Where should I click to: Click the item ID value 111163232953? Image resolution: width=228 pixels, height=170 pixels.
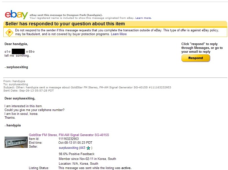point(68,139)
